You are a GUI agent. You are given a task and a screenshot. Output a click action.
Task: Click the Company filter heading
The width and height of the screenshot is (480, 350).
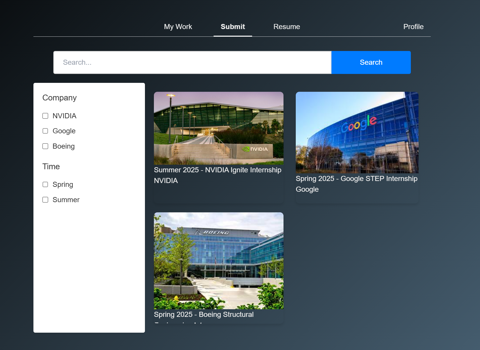coord(59,98)
